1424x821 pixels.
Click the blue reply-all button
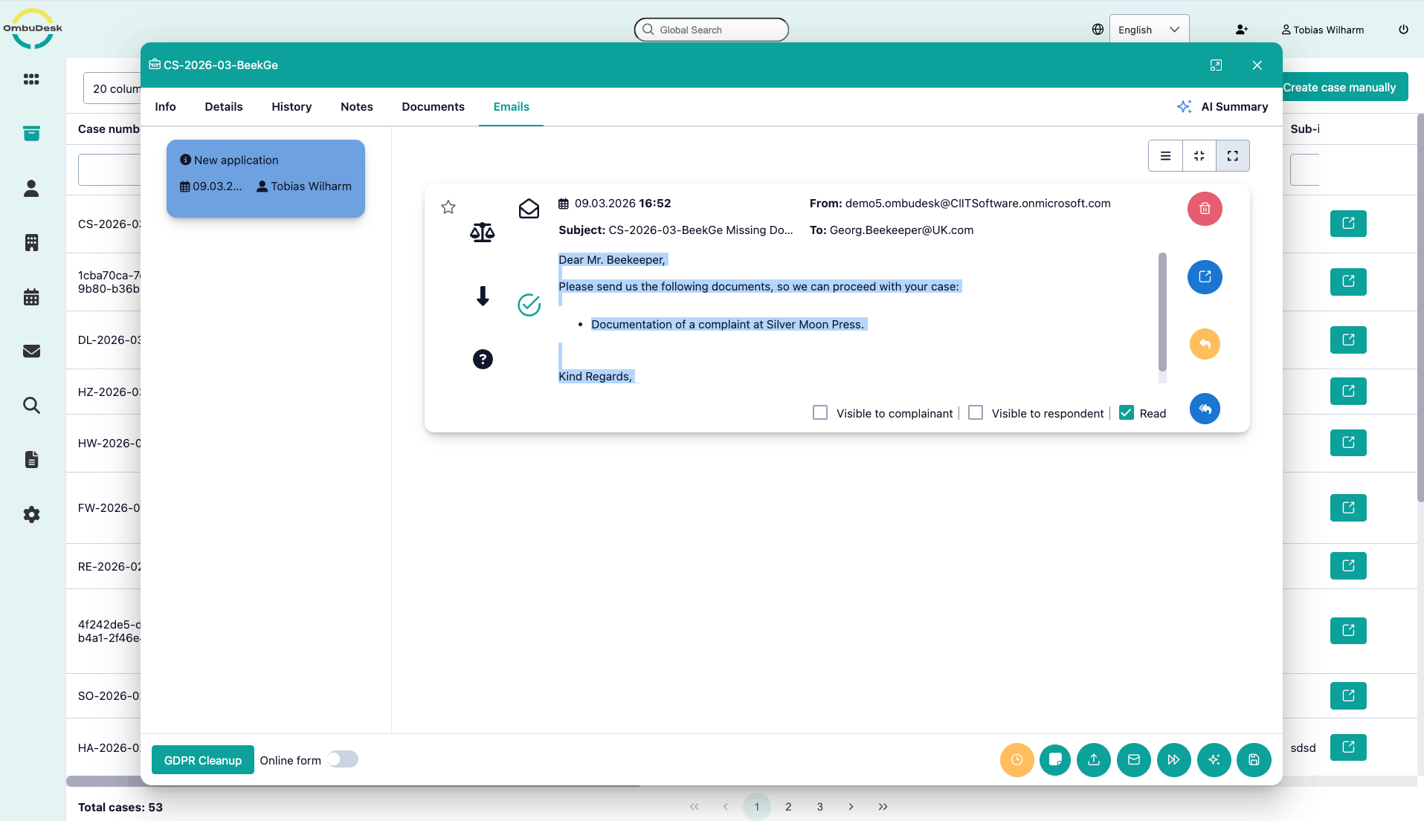[1205, 409]
